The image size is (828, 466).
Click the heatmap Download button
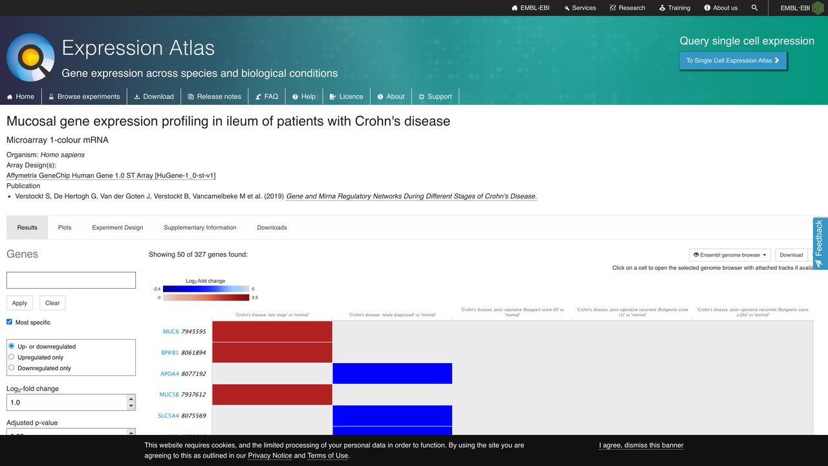coord(791,255)
